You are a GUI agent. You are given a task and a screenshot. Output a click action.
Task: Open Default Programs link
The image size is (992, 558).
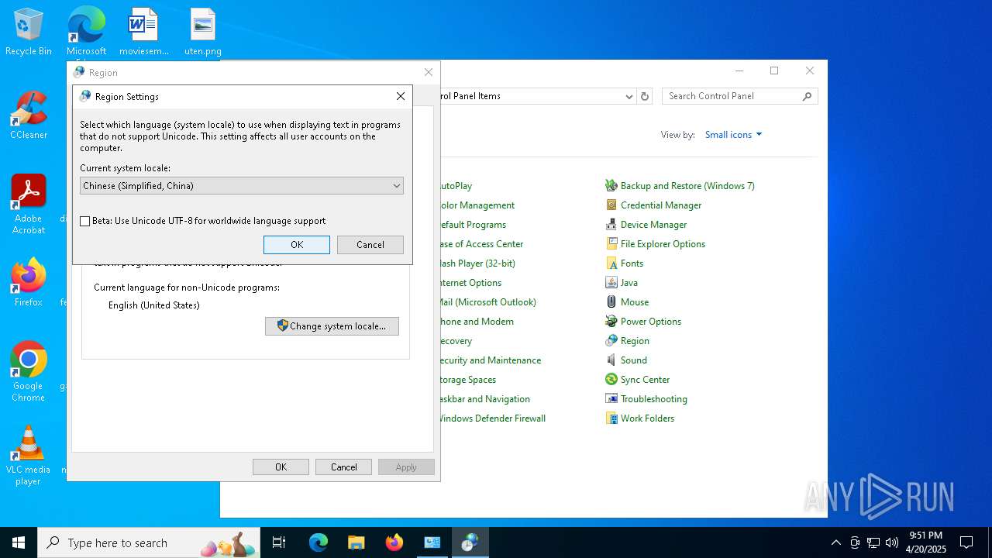tap(473, 225)
